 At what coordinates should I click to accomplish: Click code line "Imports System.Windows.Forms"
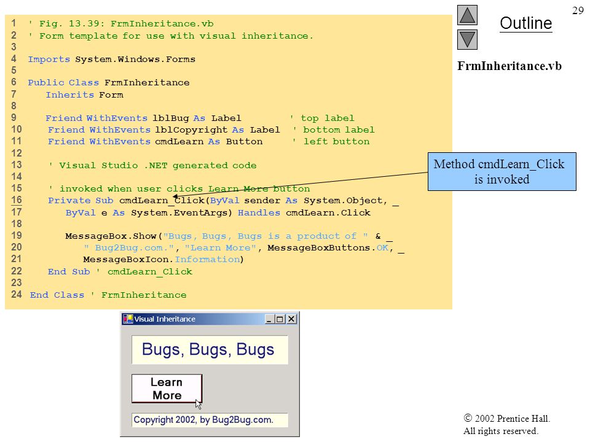coord(111,59)
